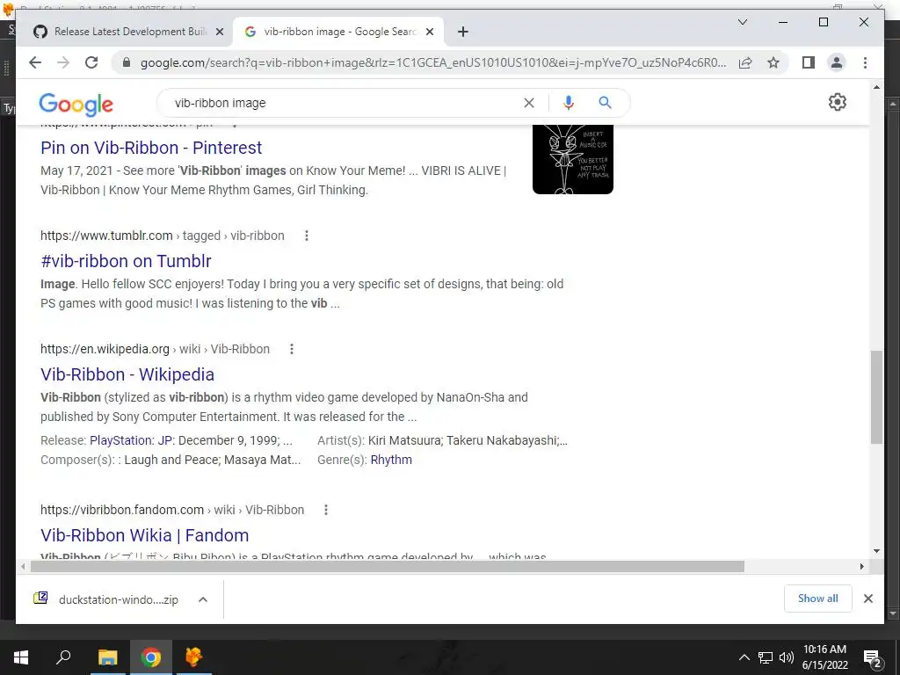Follow the PlayStation release link
Viewport: 900px width, 675px height.
[x=120, y=440]
